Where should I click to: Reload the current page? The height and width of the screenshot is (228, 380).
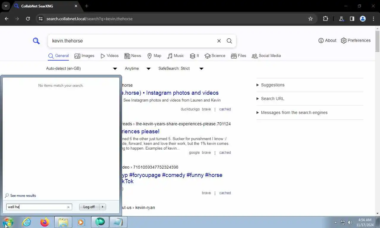pos(28,19)
